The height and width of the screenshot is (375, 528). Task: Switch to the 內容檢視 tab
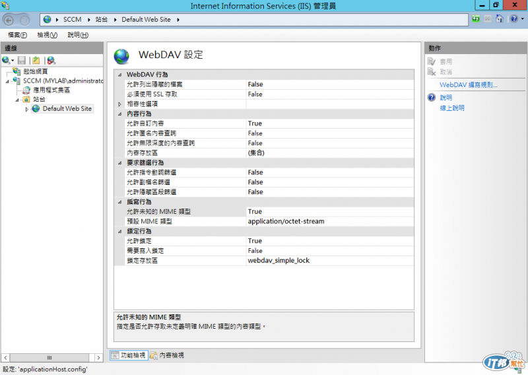pyautogui.click(x=167, y=355)
